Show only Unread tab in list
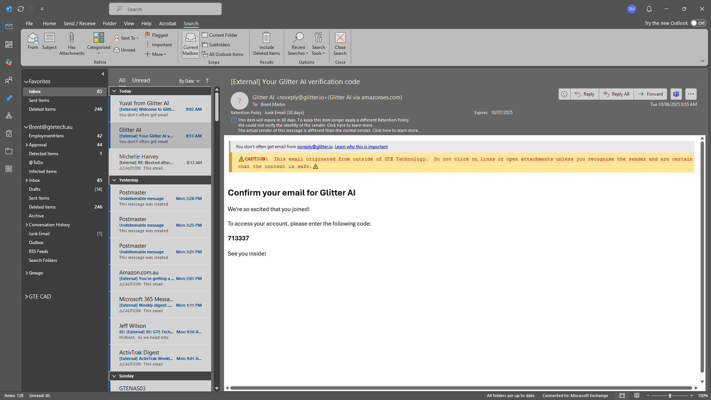 [x=141, y=80]
